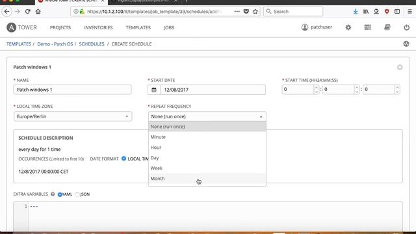Viewport: 416px width, 234px height.
Task: Select LOCAL TIME date format radio
Action: 123,159
